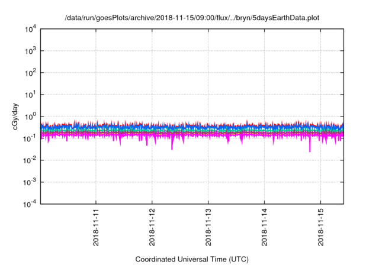Screen dimensions: 379x265
Task: Click the Coordinated Universal Time axis label
Action: coord(192,259)
